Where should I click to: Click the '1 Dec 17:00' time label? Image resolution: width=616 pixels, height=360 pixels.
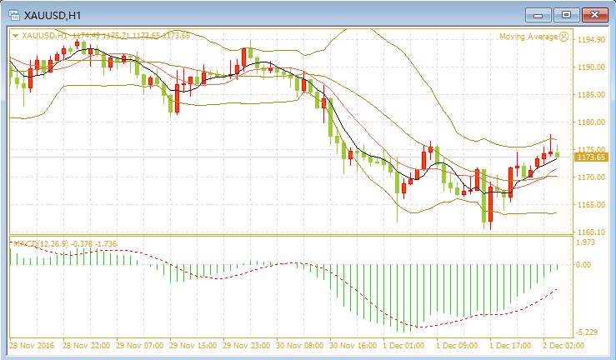(x=510, y=346)
